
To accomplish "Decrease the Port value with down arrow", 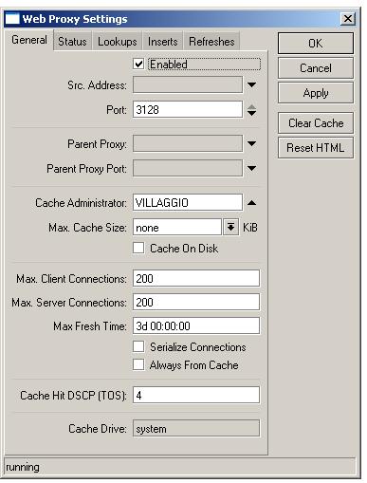I will click(x=251, y=113).
